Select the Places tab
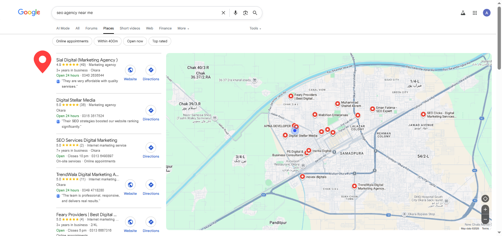502x236 pixels. click(108, 28)
